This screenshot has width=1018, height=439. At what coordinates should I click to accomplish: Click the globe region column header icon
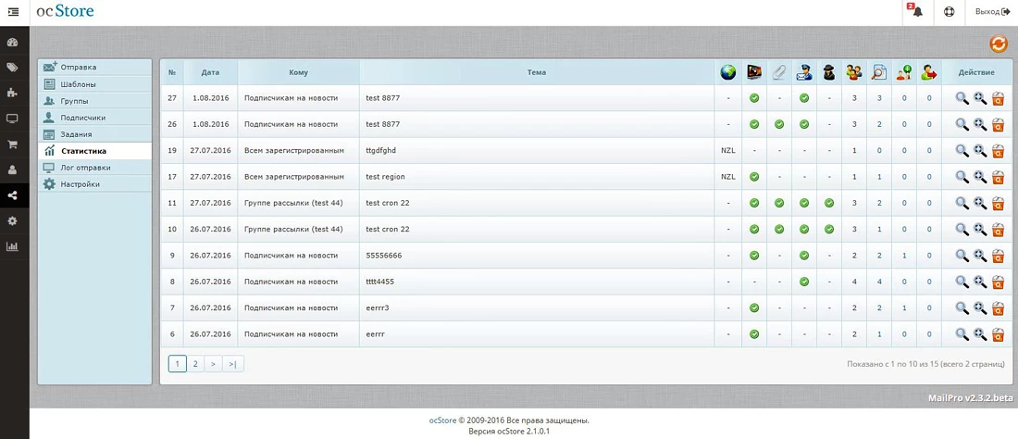click(727, 73)
